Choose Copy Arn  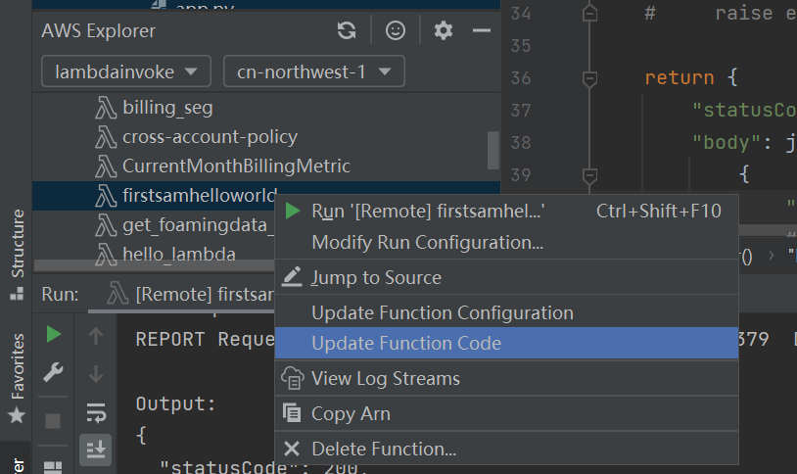[x=506, y=413]
